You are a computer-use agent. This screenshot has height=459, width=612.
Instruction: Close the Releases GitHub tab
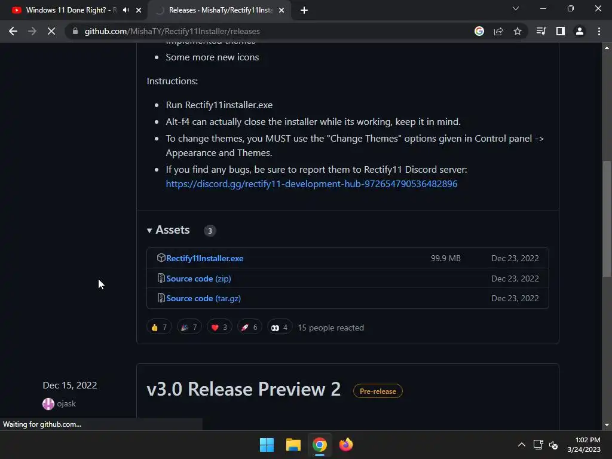tap(281, 10)
